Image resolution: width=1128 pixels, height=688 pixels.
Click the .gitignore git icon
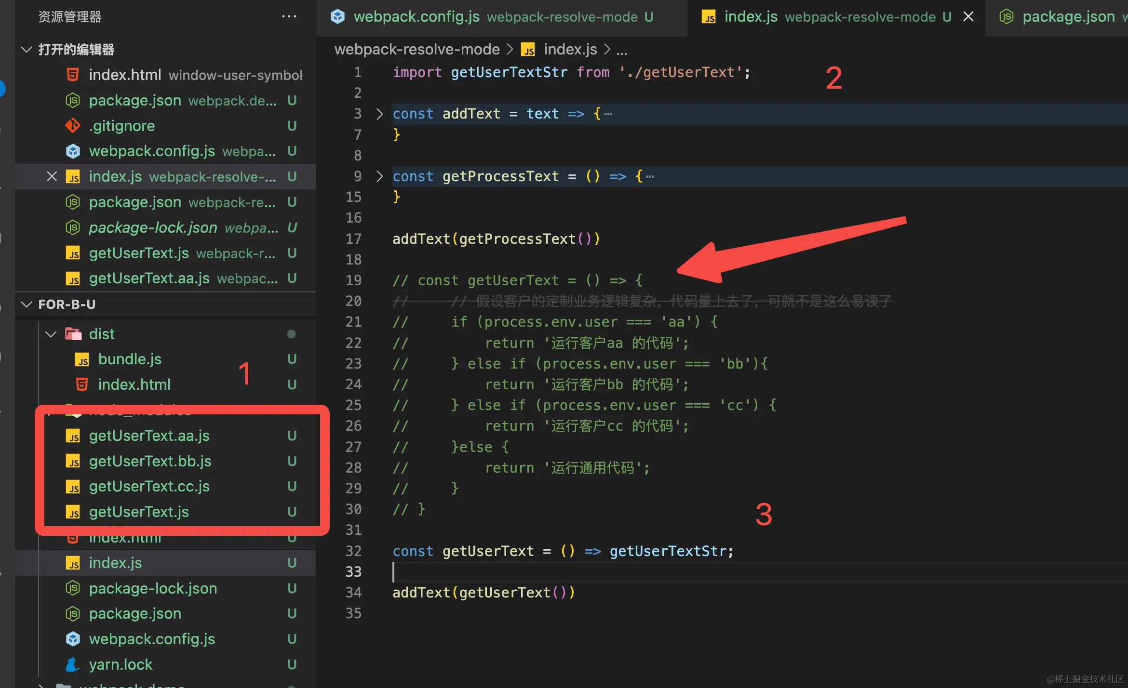tap(73, 126)
